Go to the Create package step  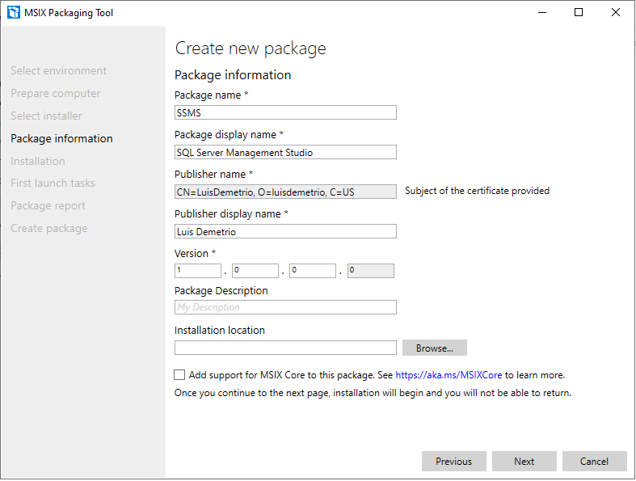49,229
